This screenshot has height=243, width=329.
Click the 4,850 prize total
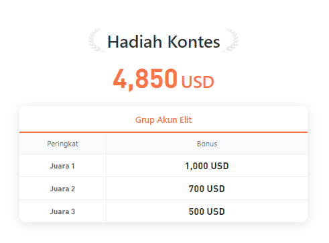point(145,79)
